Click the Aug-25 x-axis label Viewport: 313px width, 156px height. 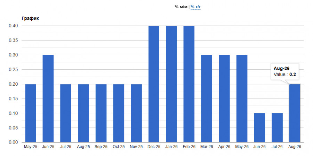(x=83, y=147)
